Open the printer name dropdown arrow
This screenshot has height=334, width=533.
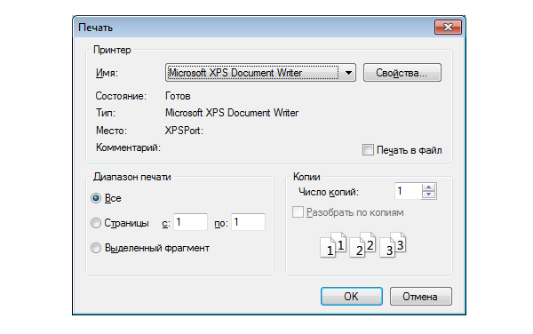tap(348, 72)
